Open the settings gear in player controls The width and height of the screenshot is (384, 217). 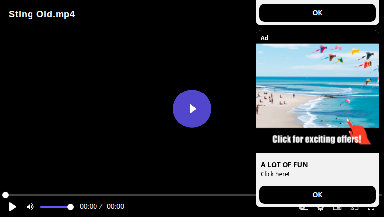point(320,209)
